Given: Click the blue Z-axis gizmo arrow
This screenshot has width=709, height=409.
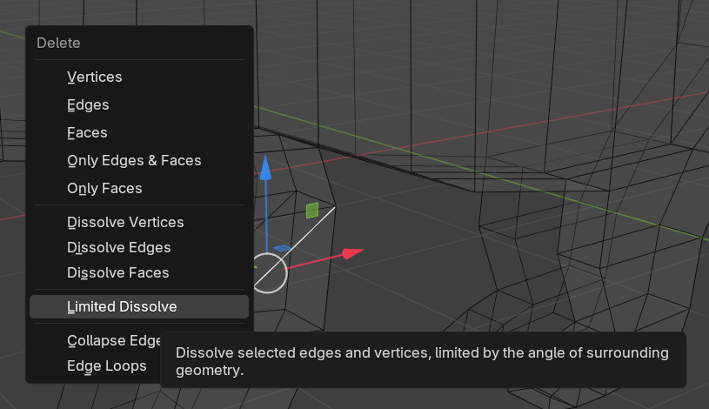Looking at the screenshot, I should pos(266,168).
